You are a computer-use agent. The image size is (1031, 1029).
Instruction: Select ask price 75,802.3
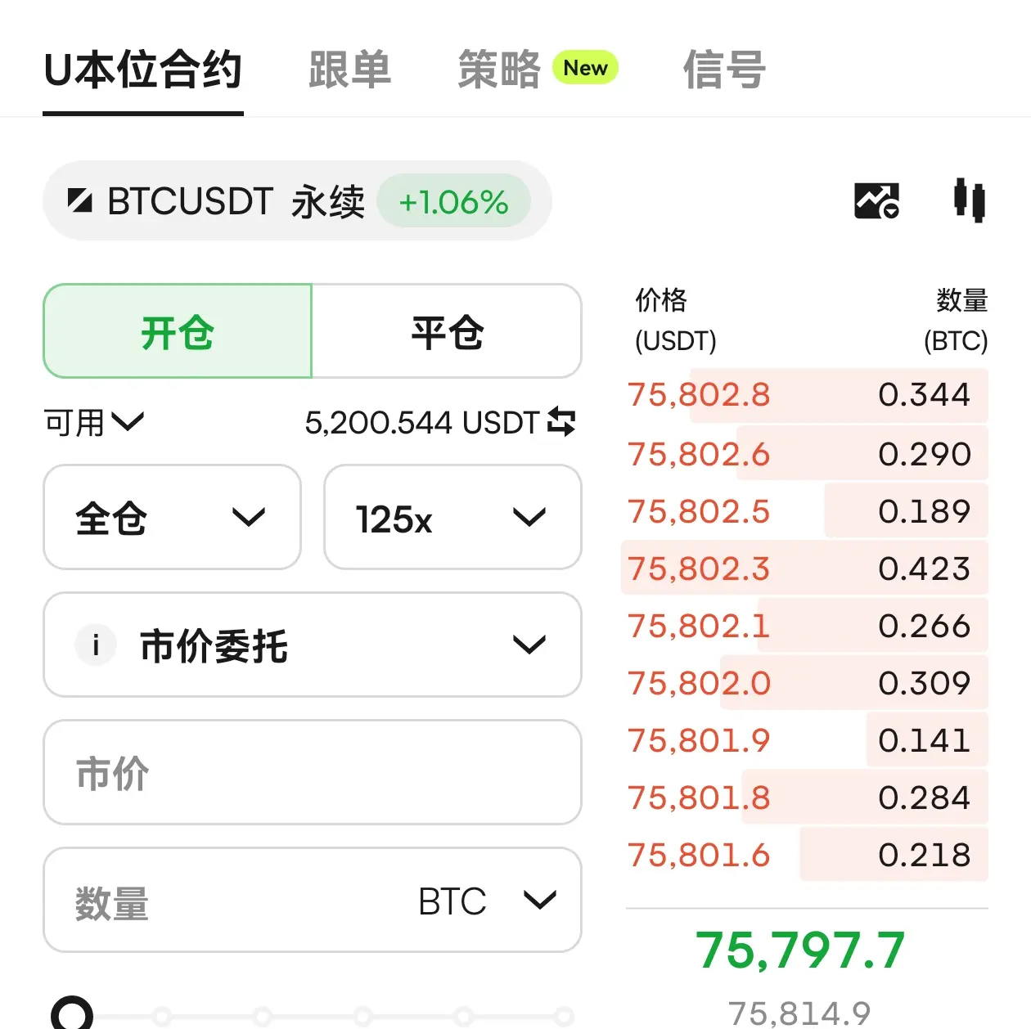click(x=699, y=568)
